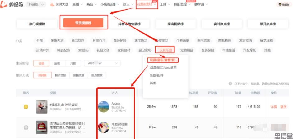Select category 3C数码
This screenshot has width=293, height=139.
point(83,50)
